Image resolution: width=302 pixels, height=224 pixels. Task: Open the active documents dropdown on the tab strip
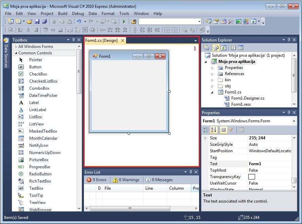(195, 41)
